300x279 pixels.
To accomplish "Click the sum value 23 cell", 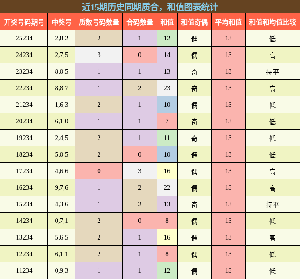I will click(x=167, y=88).
